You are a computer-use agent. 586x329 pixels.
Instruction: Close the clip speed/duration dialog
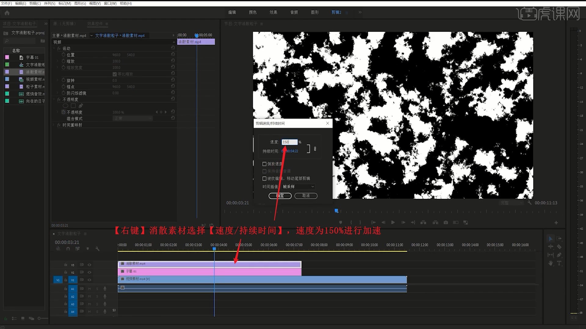tap(327, 123)
